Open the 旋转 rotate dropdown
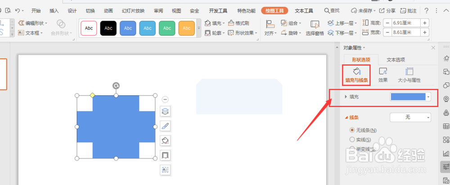This screenshot has height=185, width=450. pyautogui.click(x=291, y=33)
